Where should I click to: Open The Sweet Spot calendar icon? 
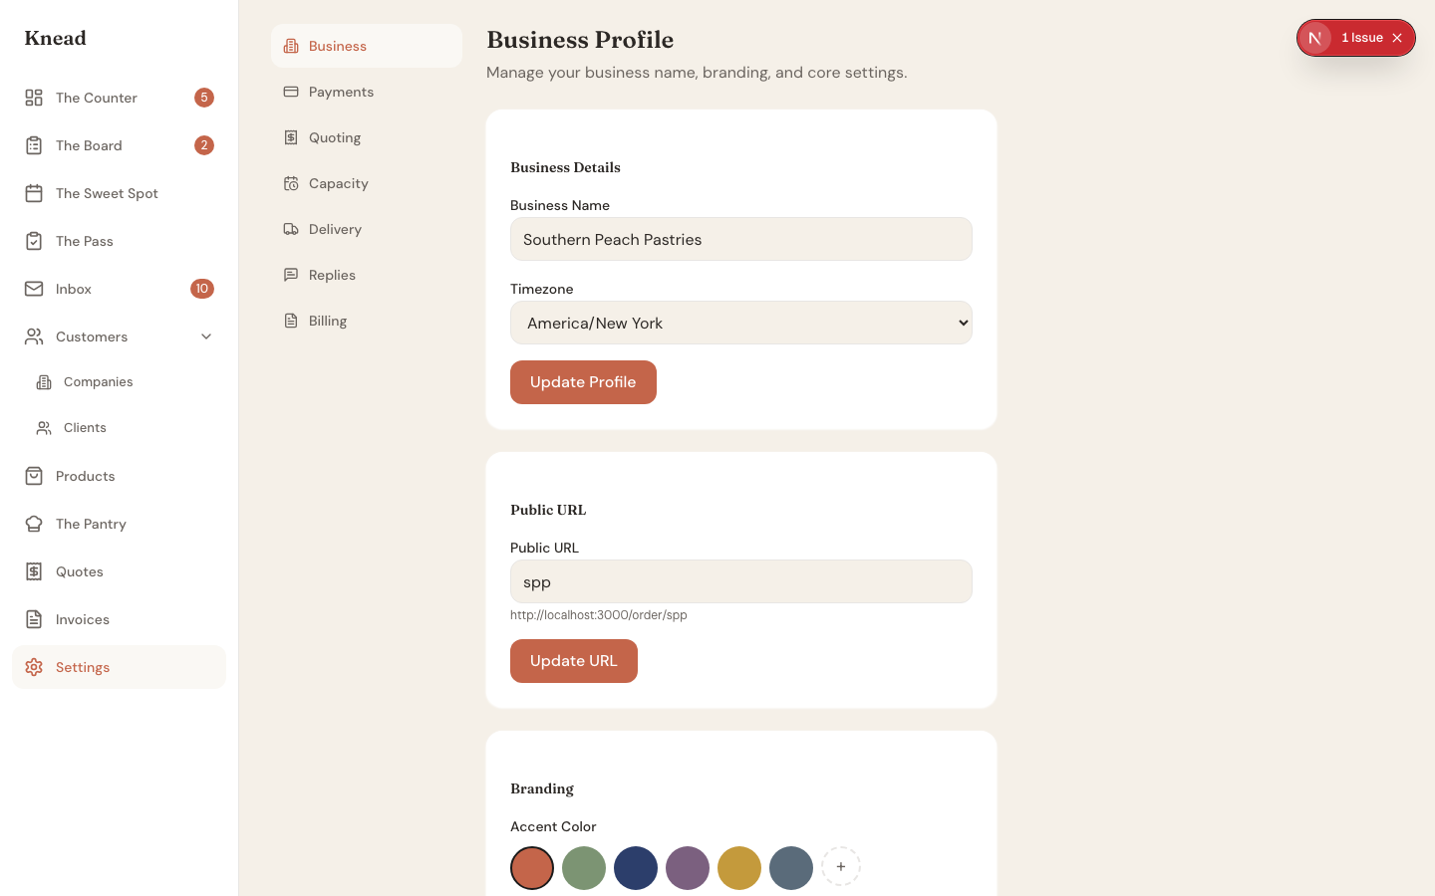coord(34,193)
